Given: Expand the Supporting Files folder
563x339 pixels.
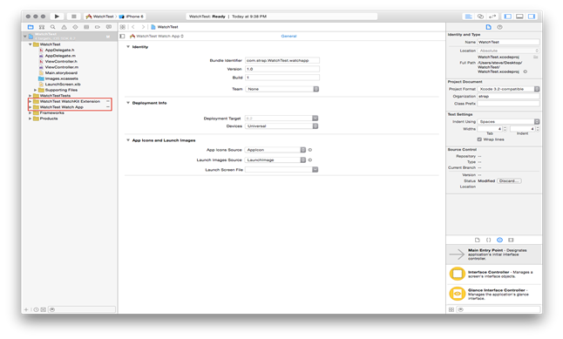Looking at the screenshot, I should (x=35, y=90).
